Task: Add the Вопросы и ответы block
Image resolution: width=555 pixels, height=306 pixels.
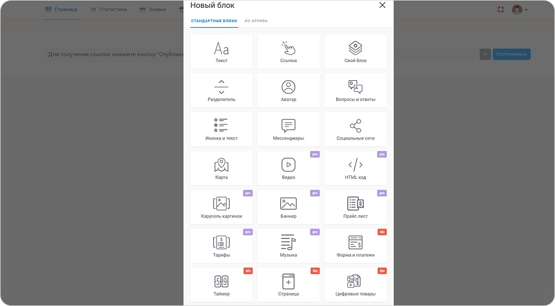Action: 355,91
